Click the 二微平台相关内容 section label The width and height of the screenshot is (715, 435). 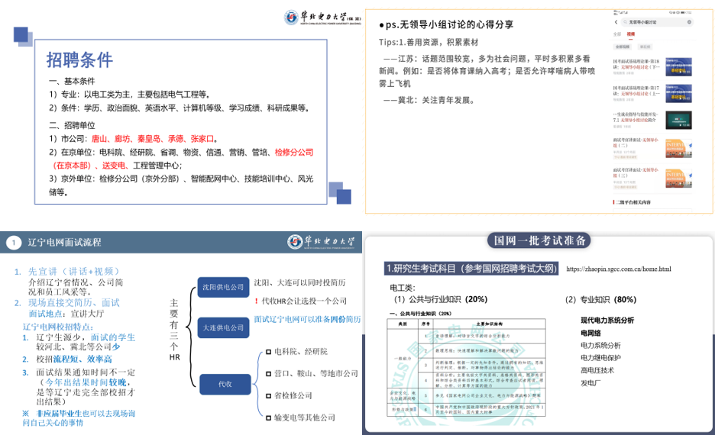coord(632,202)
